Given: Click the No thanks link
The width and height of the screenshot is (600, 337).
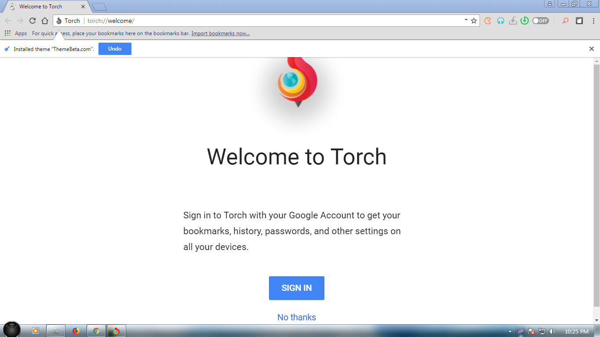Looking at the screenshot, I should [x=297, y=317].
